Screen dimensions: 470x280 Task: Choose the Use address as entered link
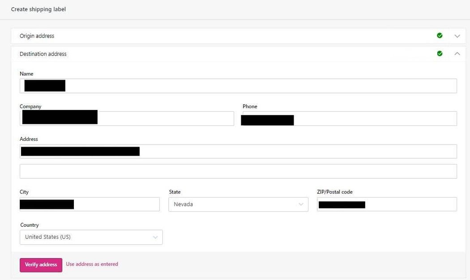coord(92,264)
